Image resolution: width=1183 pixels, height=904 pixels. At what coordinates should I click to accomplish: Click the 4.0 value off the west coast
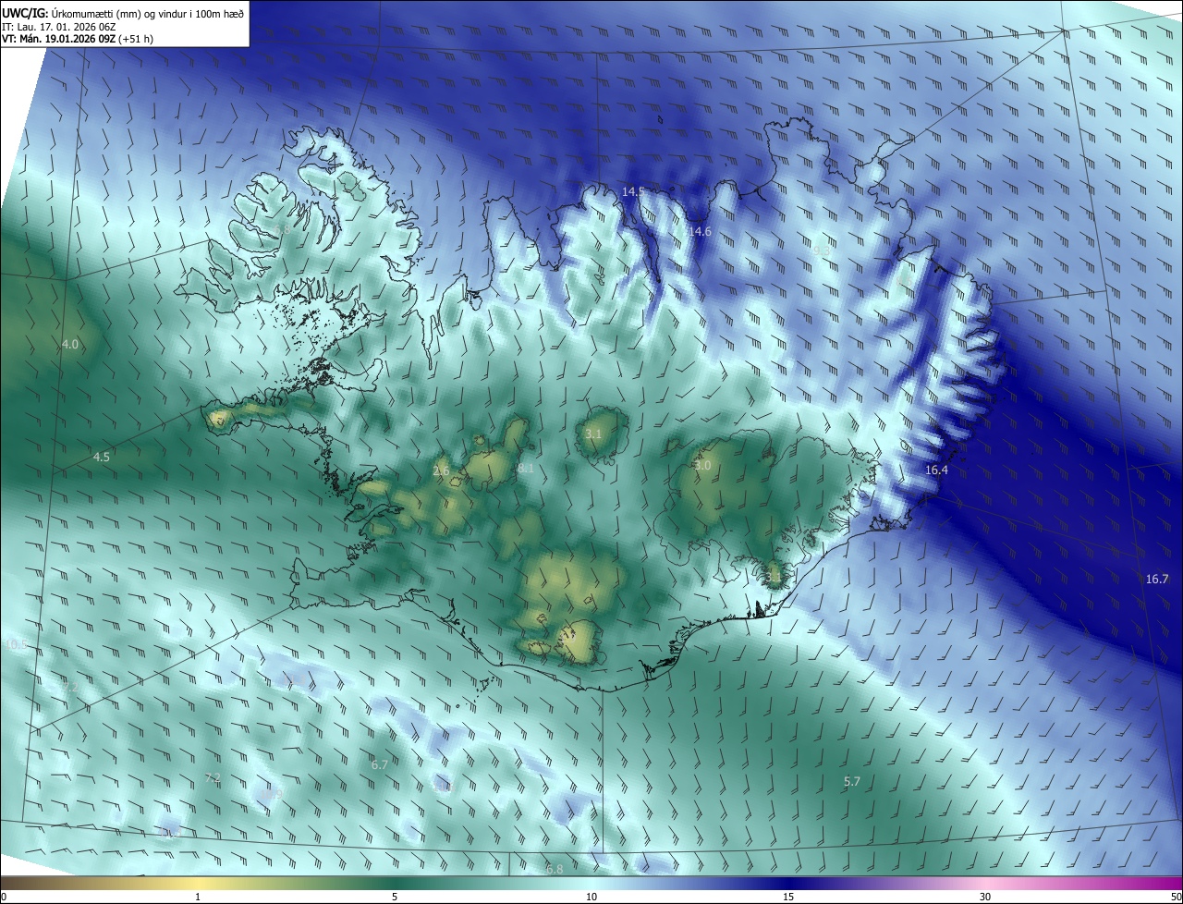coord(70,344)
